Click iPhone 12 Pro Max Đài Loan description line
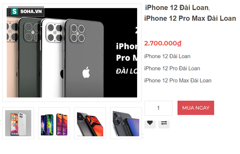 pyautogui.click(x=178, y=81)
